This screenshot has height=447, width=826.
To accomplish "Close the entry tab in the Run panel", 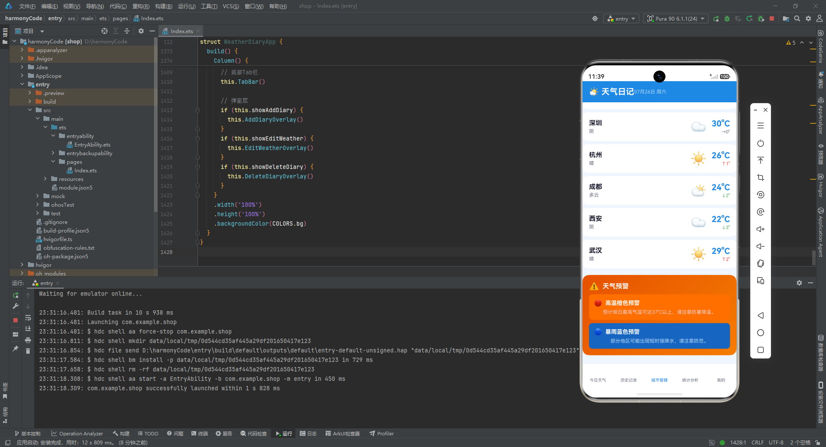I will click(x=58, y=283).
